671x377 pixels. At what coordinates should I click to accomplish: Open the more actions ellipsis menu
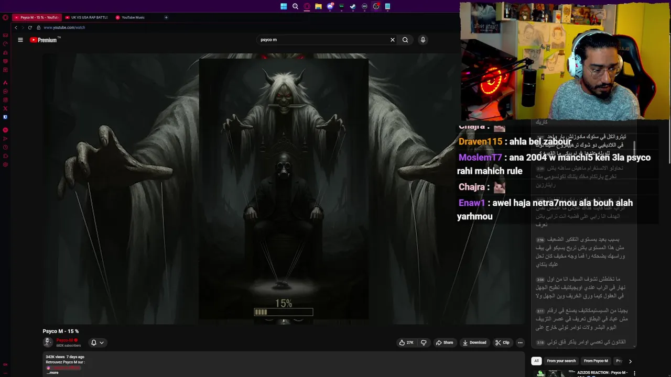(x=520, y=342)
